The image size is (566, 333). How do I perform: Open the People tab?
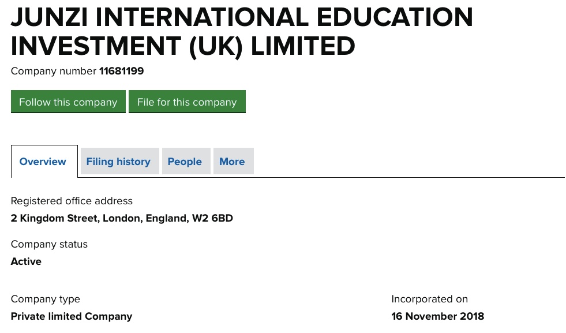[185, 162]
